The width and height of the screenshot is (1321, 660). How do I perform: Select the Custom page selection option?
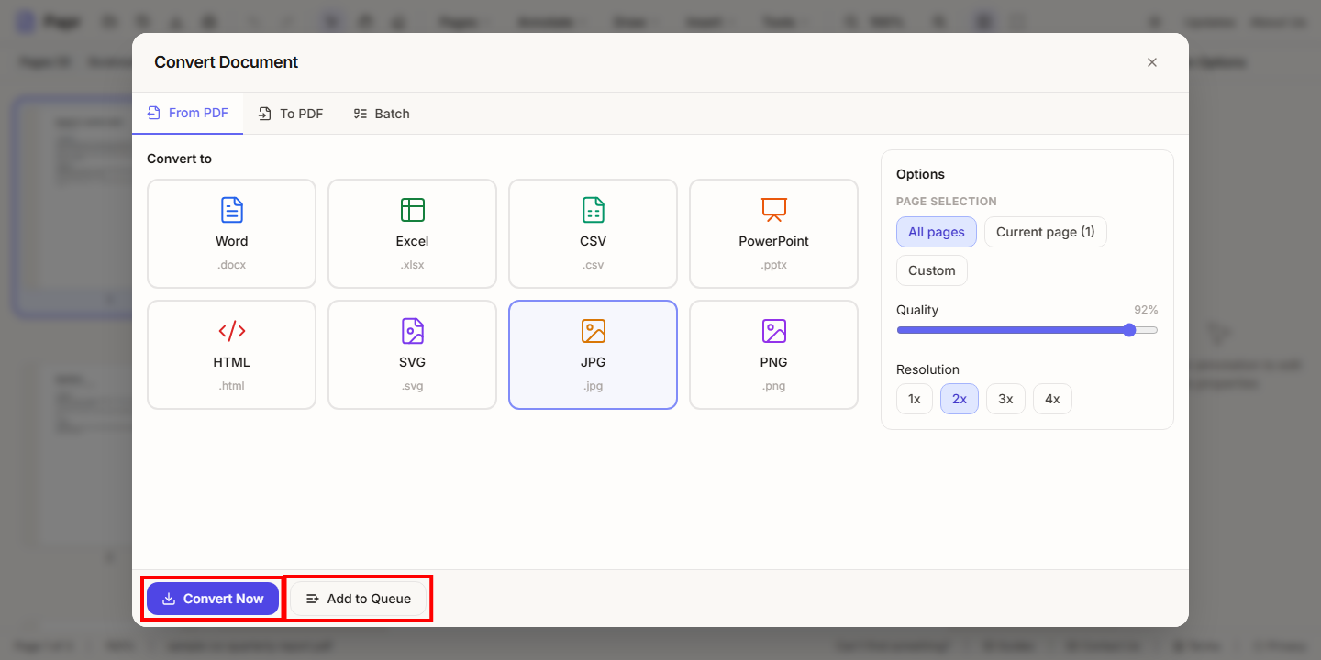(x=932, y=270)
